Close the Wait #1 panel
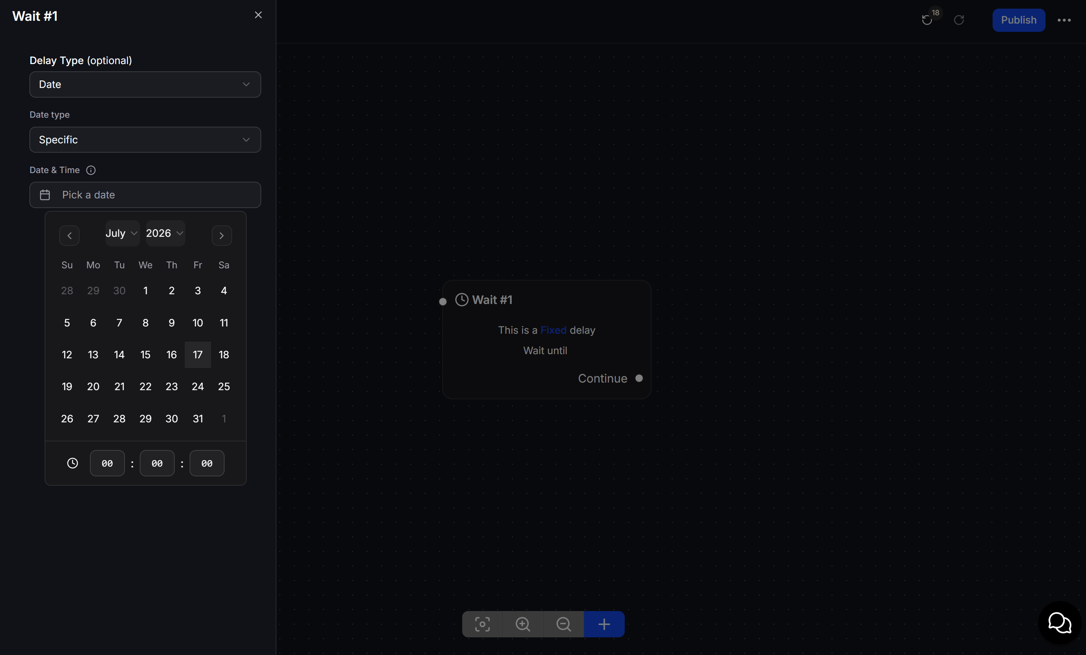 pos(258,16)
